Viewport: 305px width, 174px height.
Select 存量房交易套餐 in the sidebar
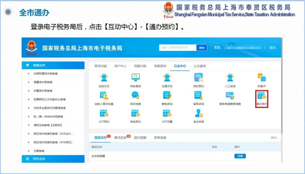[43, 91]
